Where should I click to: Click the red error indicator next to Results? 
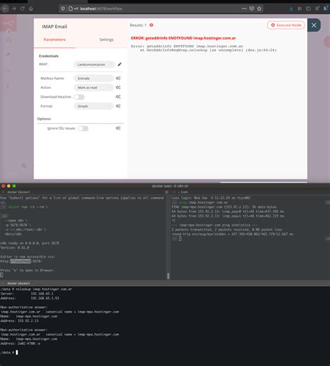pyautogui.click(x=152, y=25)
